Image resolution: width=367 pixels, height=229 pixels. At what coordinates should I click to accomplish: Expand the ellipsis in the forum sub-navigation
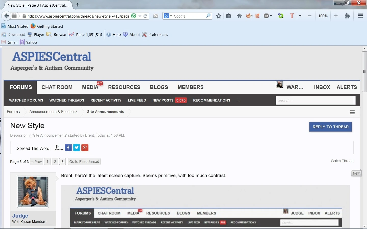click(238, 101)
